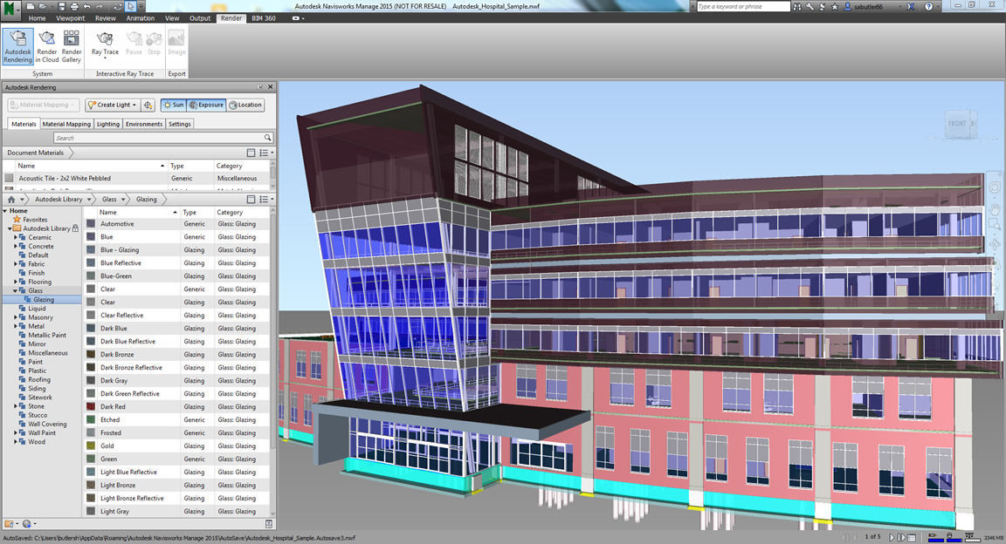Click the Autodesk Library breadcrumb
Screen dimensions: 1006x544
(x=59, y=200)
